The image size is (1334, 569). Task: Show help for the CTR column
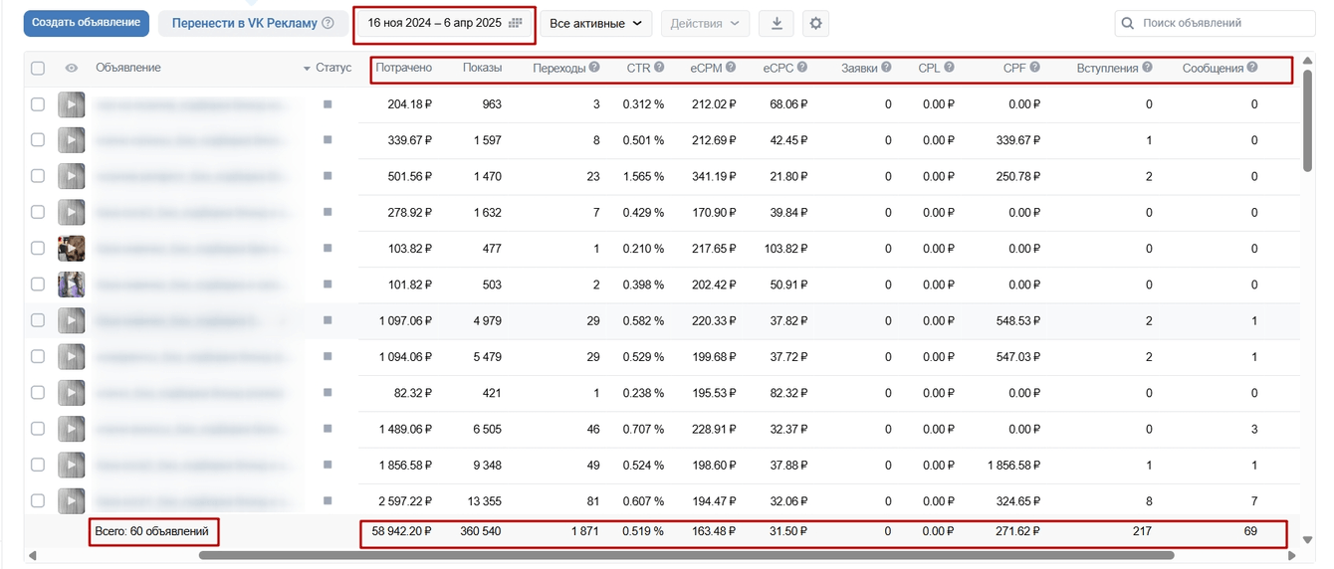[660, 68]
